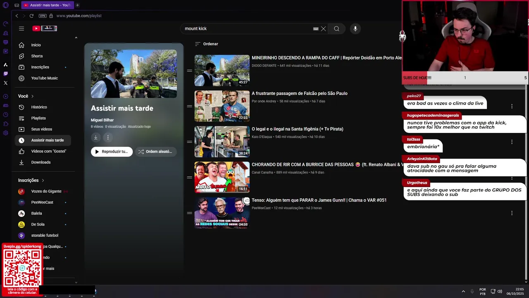529x298 pixels.
Task: Start voice search with the microphone
Action: click(x=355, y=29)
